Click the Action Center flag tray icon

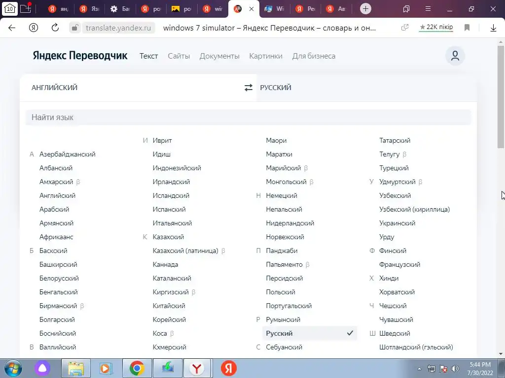(443, 369)
